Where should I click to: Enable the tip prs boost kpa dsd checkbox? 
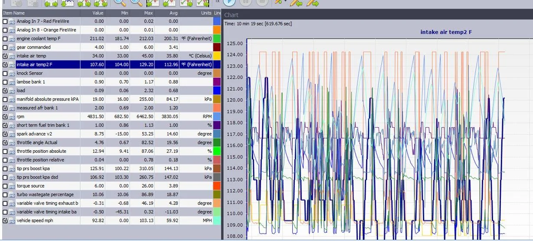pyautogui.click(x=5, y=178)
